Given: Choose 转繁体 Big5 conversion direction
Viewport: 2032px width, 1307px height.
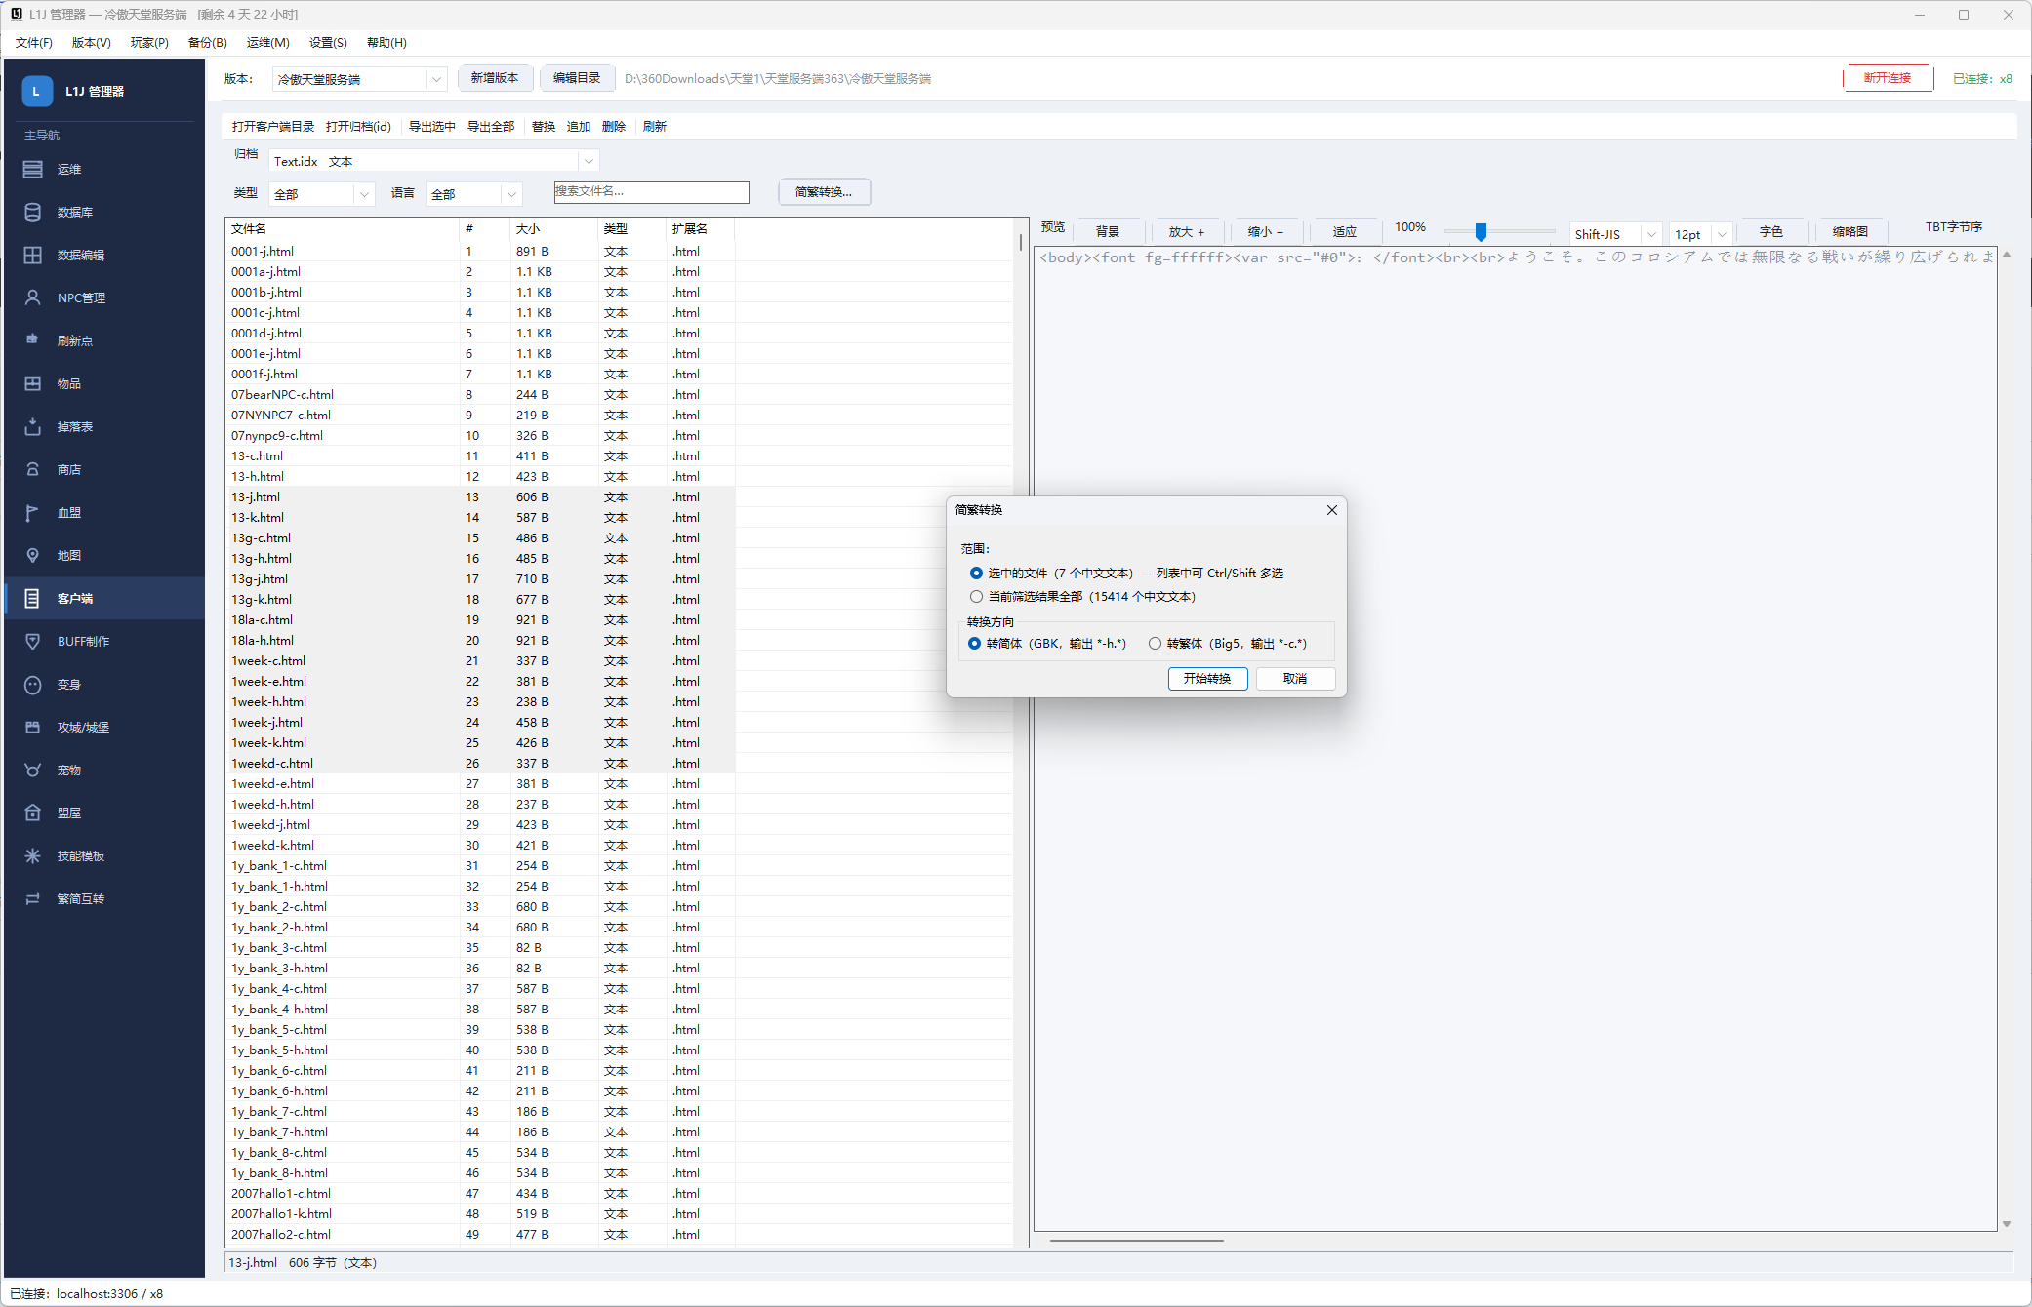Looking at the screenshot, I should click(1155, 644).
